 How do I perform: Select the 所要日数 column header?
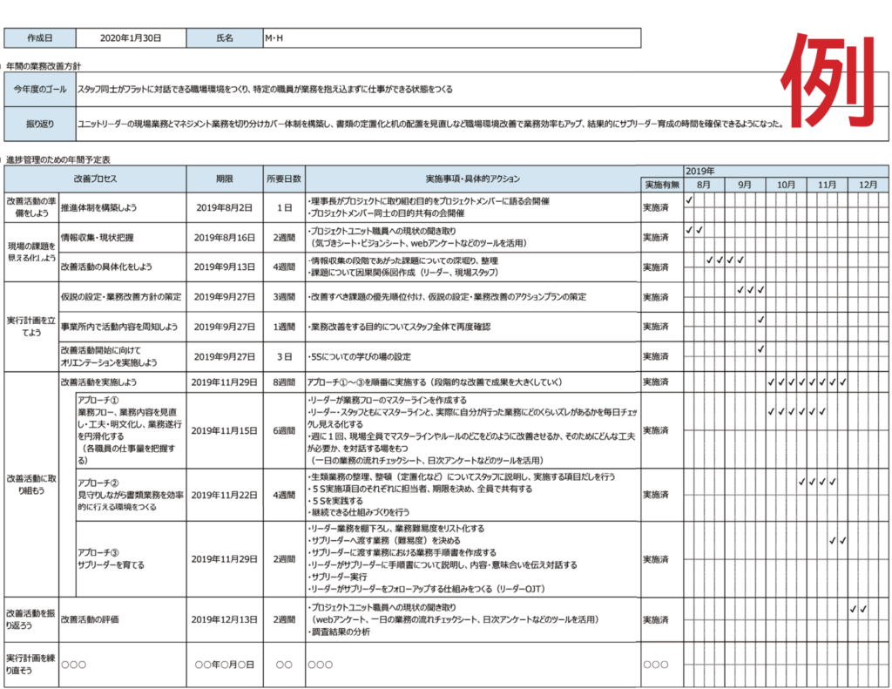point(284,179)
